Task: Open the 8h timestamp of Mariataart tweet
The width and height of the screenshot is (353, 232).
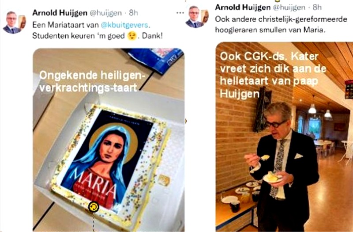Action: (133, 13)
